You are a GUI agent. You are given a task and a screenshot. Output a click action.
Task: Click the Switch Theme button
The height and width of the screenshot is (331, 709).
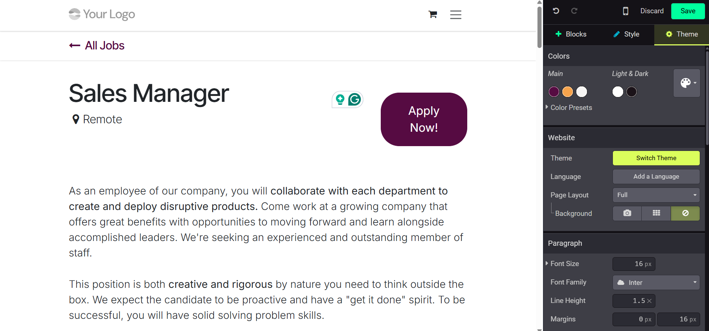click(656, 158)
